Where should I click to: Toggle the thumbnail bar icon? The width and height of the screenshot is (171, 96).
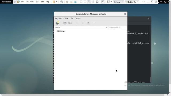(85, 2)
